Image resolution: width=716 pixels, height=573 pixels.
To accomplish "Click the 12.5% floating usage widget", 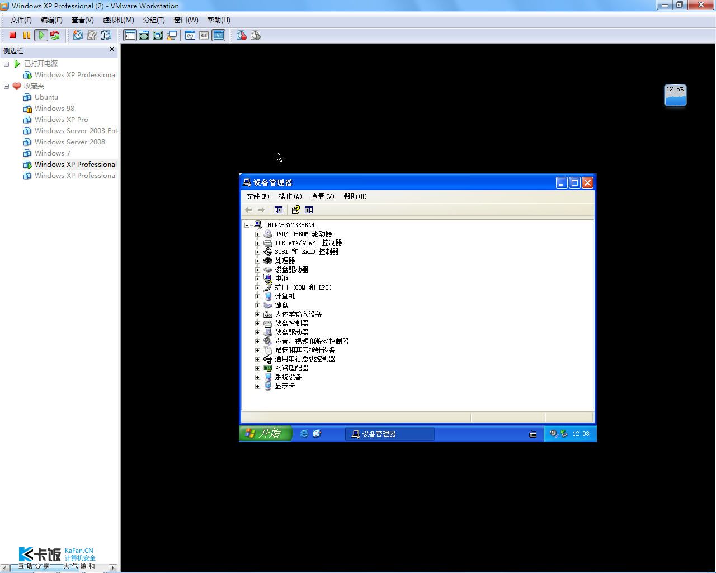I will (x=675, y=96).
